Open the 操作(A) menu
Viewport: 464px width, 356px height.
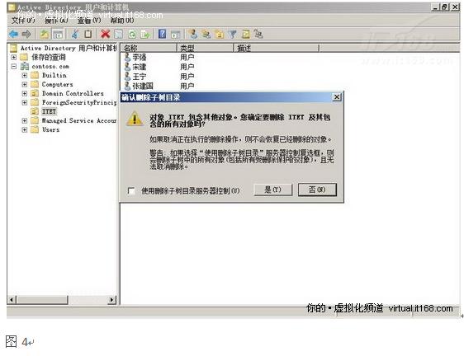point(56,21)
